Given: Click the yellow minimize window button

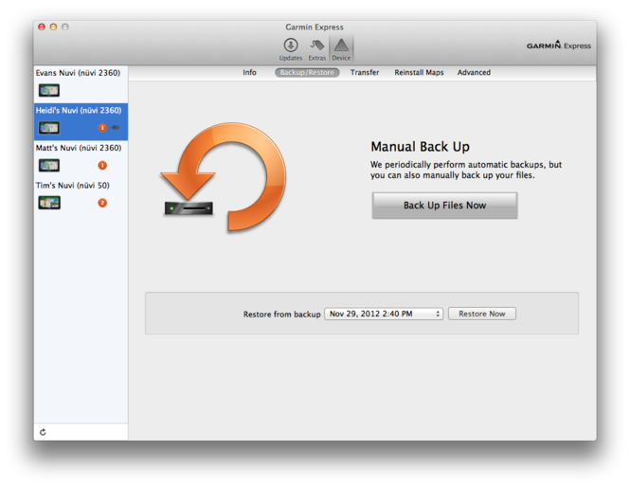Looking at the screenshot, I should [53, 27].
